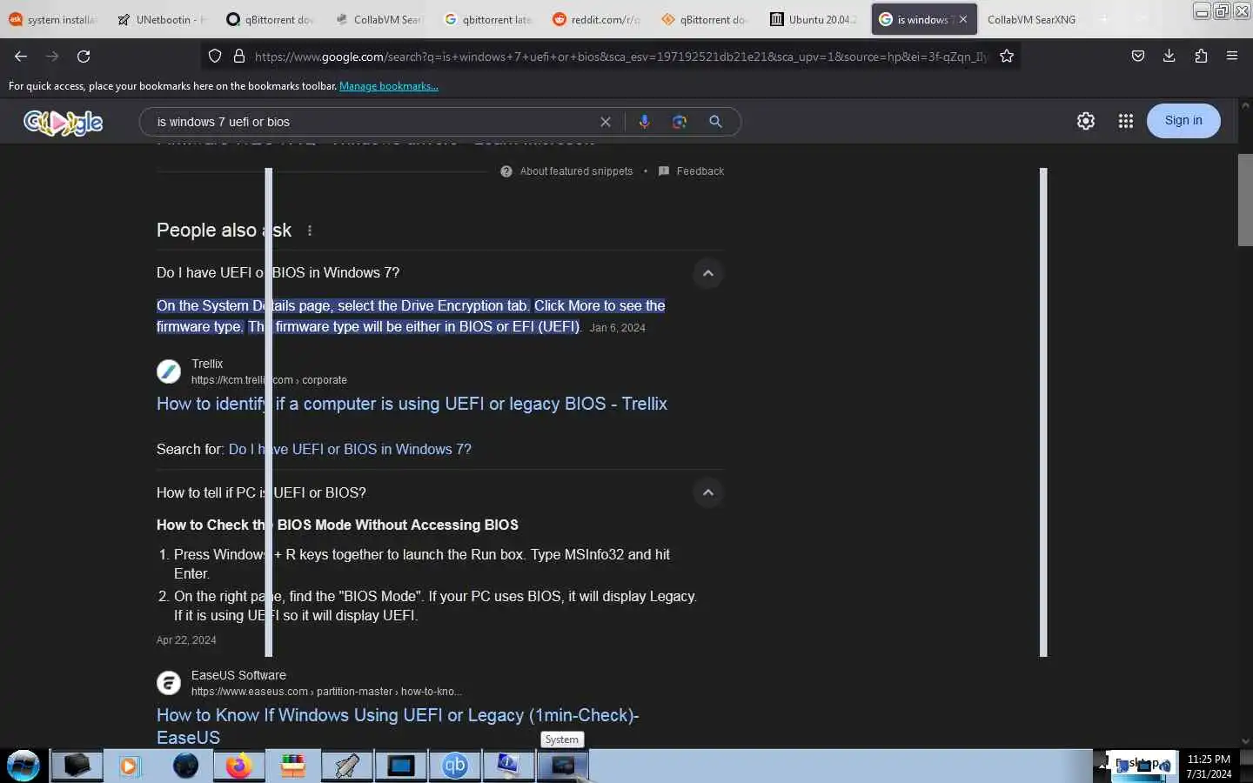The height and width of the screenshot is (783, 1253).
Task: Open the Windows Start orb
Action: click(x=23, y=766)
